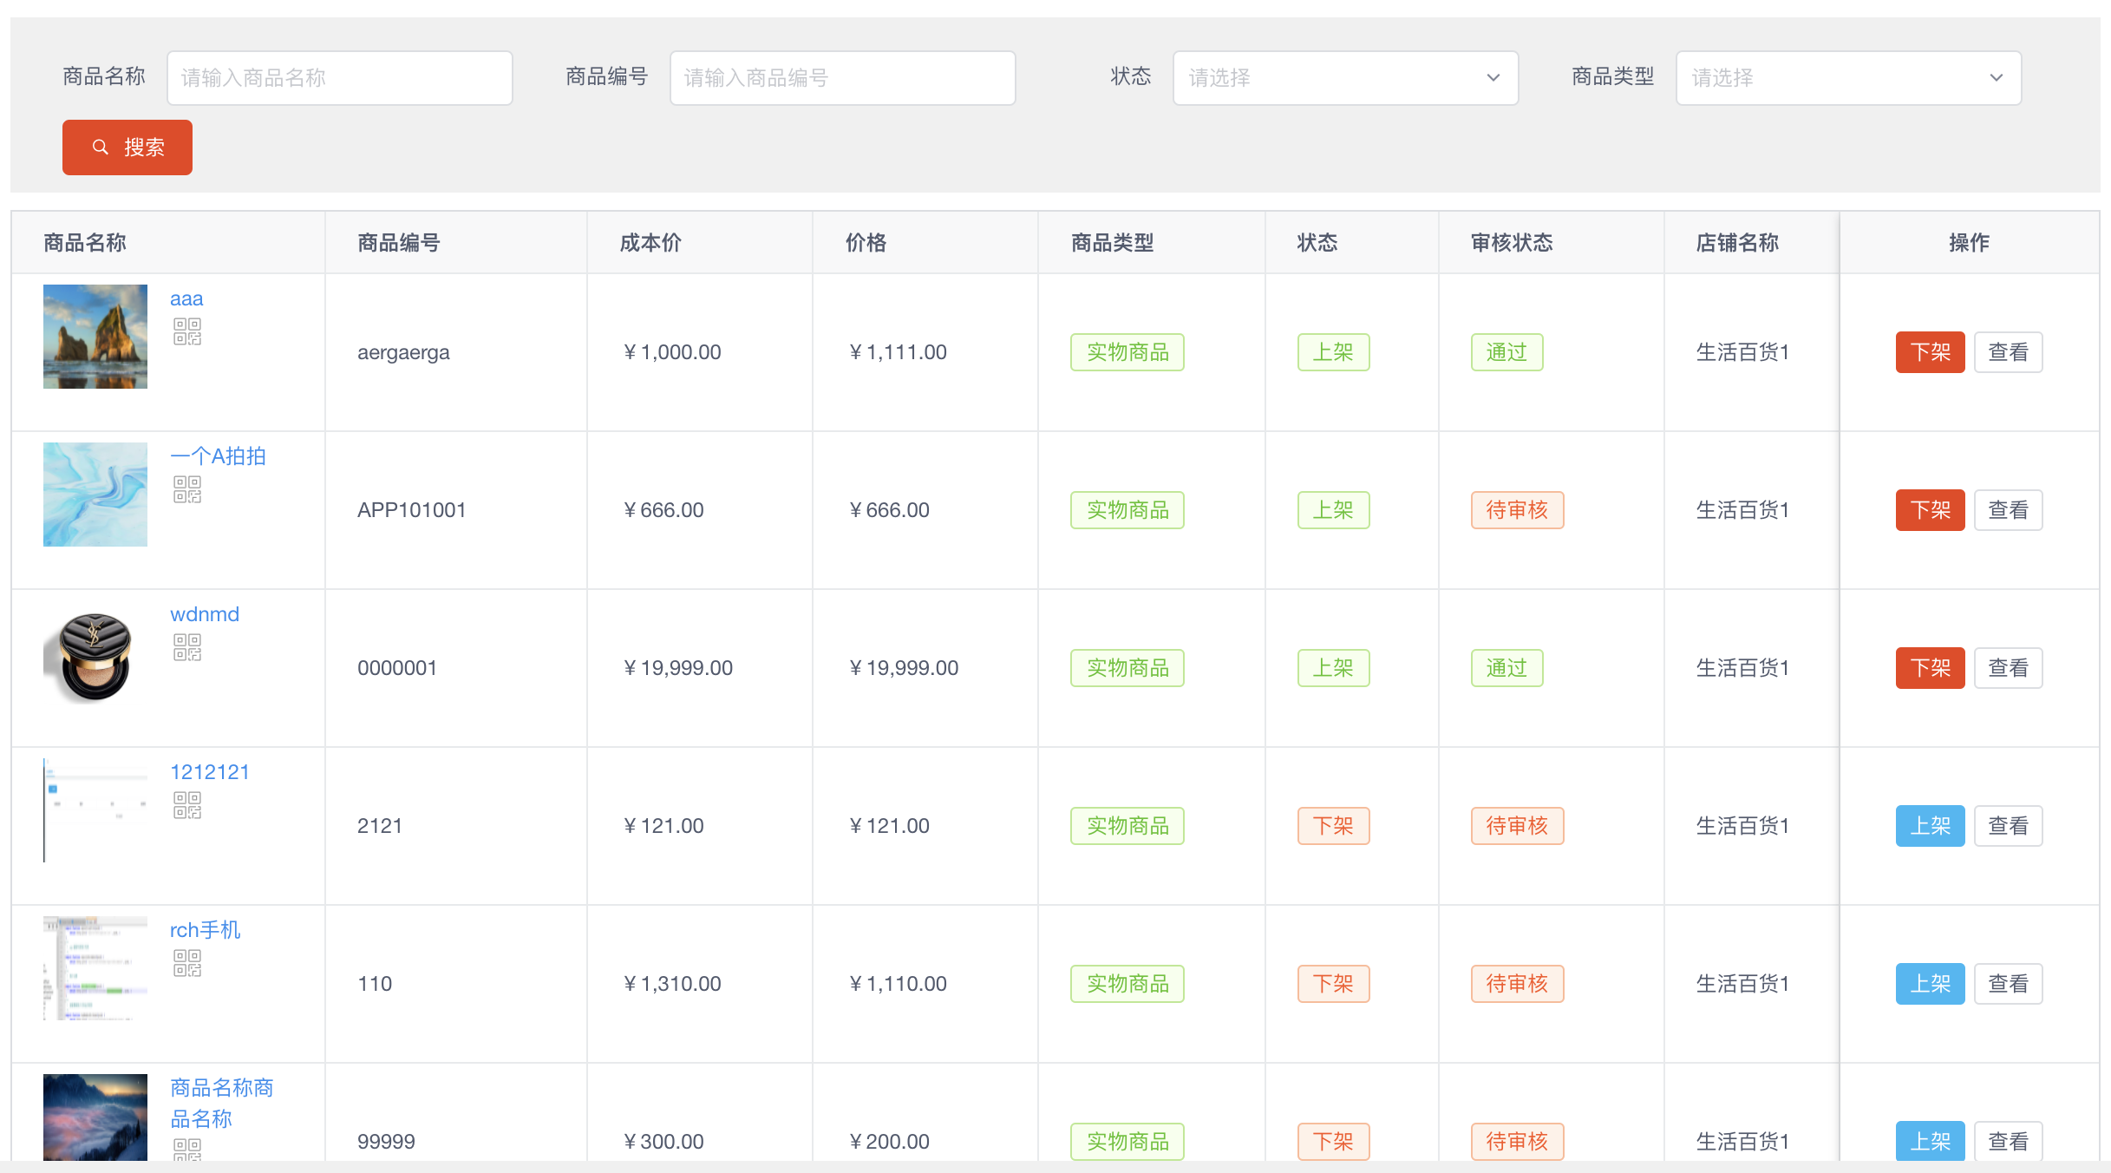Click 查看 button for 2121 row
This screenshot has height=1173, width=2111.
(2009, 826)
